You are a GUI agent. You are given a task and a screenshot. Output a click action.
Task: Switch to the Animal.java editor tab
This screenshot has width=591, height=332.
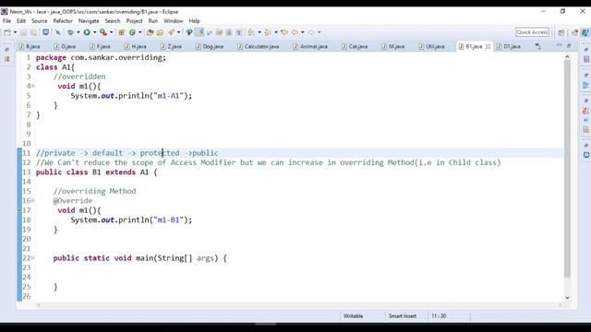pos(310,47)
